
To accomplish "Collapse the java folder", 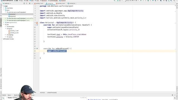I will (x=4, y=10).
